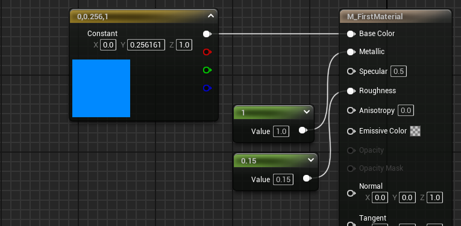
Task: Edit the Normal X value field
Action: tap(380, 198)
